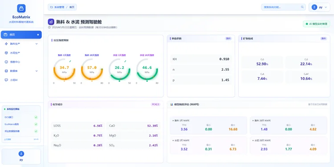Click the magnifier icon in the search box
This screenshot has height=167, width=334.
click(302, 7)
